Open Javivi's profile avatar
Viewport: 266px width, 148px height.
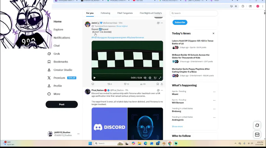pyautogui.click(x=87, y=24)
